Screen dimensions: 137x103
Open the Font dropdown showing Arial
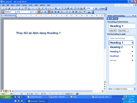tap(31, 12)
